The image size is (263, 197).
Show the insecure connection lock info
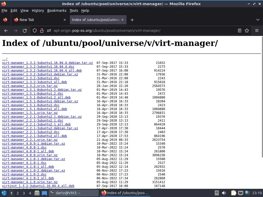coord(42,31)
